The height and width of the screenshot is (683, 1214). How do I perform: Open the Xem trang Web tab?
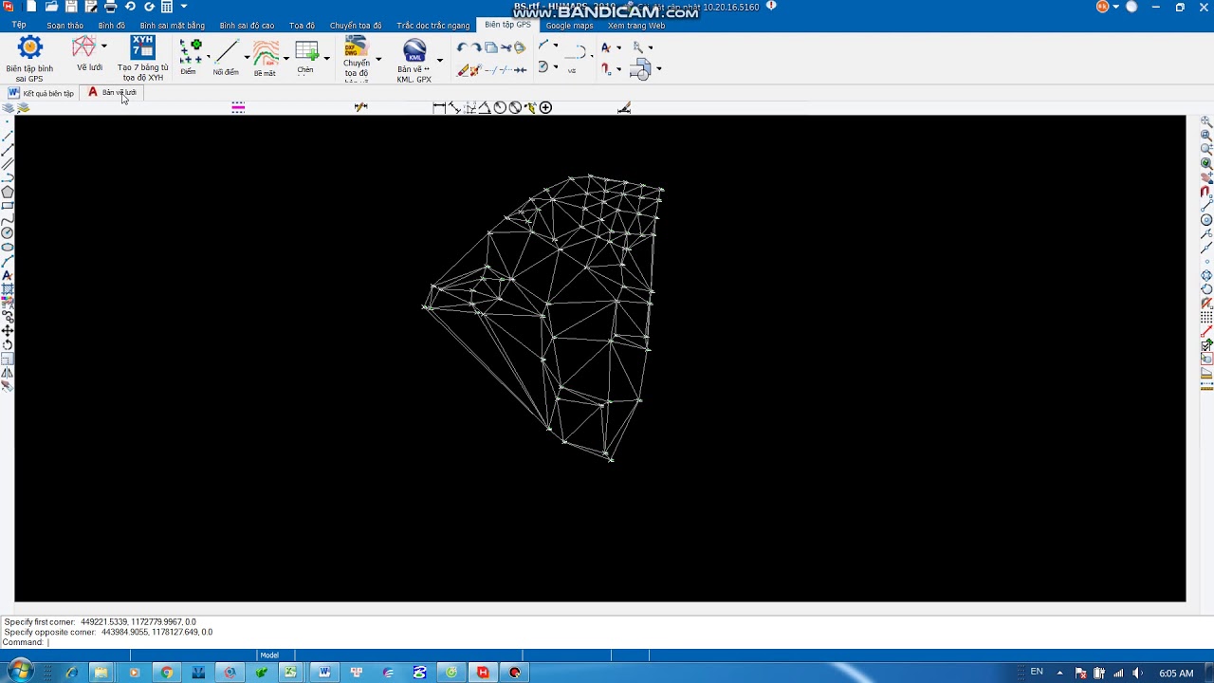point(636,26)
